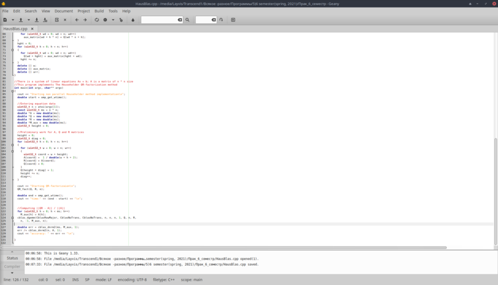The image size is (498, 285).
Task: Click message tabs scroll-down arrow
Action: [x=12, y=273]
